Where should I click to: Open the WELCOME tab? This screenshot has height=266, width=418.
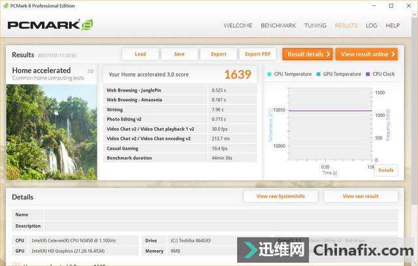[238, 25]
